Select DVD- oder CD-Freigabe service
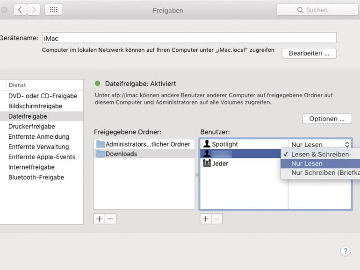 point(42,96)
